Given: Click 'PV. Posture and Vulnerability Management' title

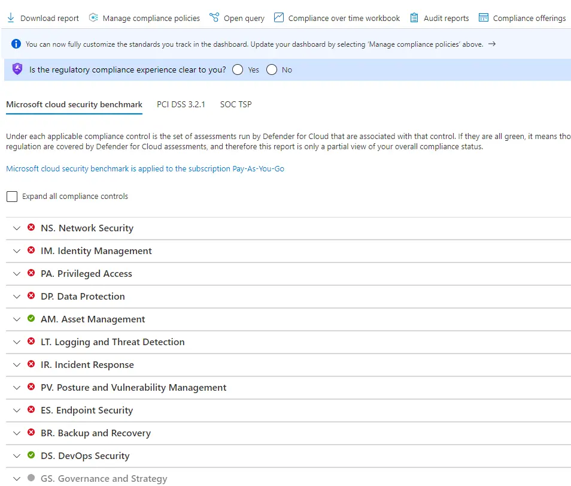Looking at the screenshot, I should coord(133,388).
